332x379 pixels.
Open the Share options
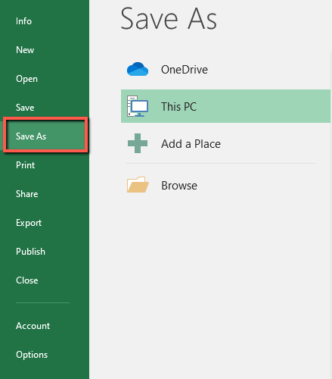(27, 194)
